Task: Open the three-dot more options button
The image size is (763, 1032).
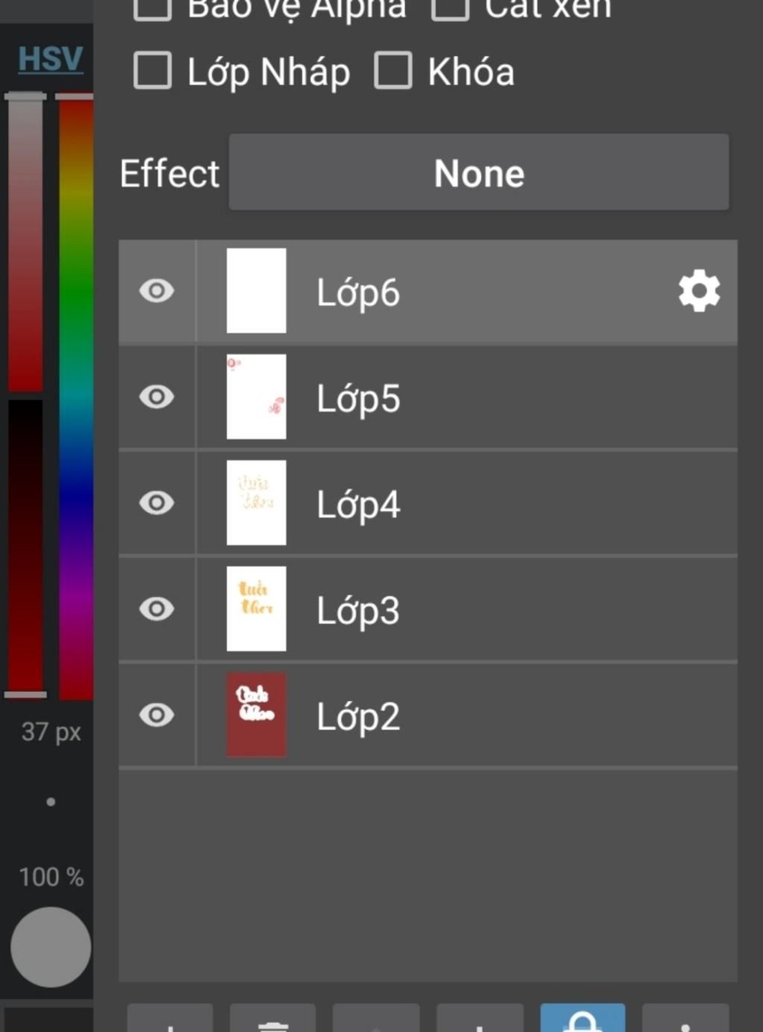Action: (x=686, y=1019)
